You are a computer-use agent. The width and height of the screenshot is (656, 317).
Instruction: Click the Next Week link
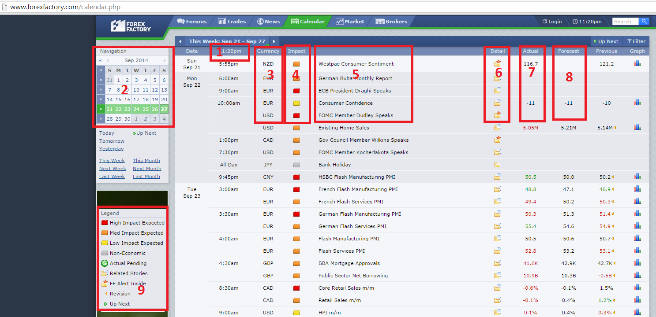(112, 169)
